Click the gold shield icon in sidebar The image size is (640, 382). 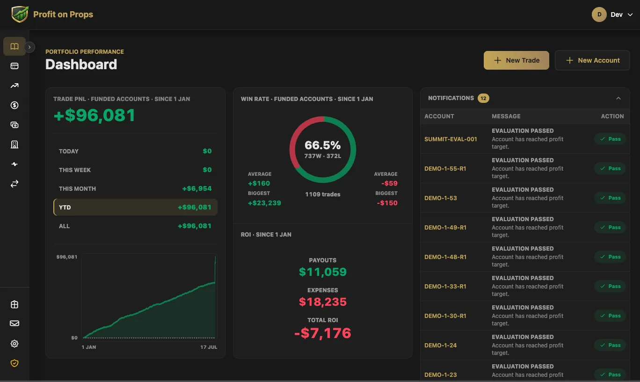15,363
